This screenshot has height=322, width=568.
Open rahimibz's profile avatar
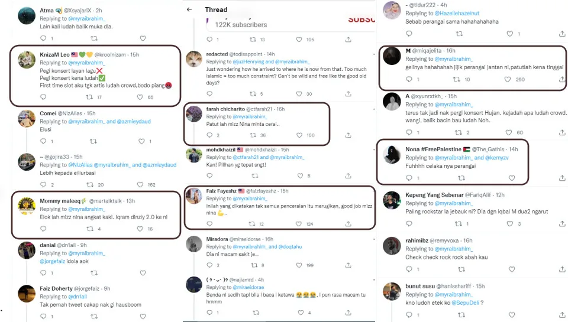tap(392, 245)
